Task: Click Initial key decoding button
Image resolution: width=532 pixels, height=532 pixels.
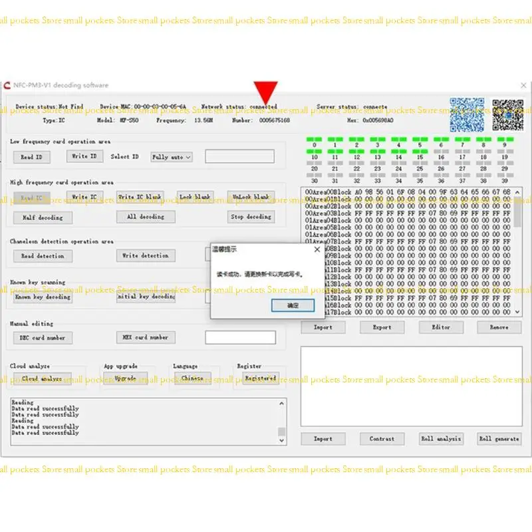Action: tap(146, 296)
